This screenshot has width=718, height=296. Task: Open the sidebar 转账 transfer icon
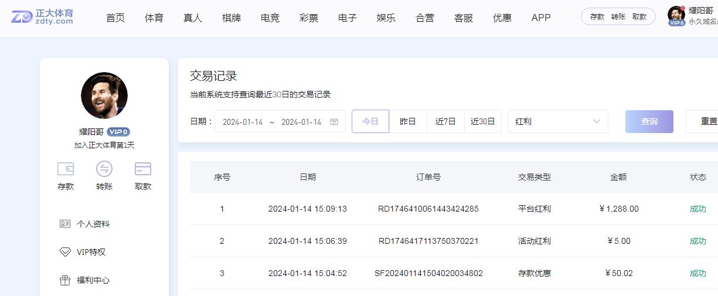coord(104,169)
